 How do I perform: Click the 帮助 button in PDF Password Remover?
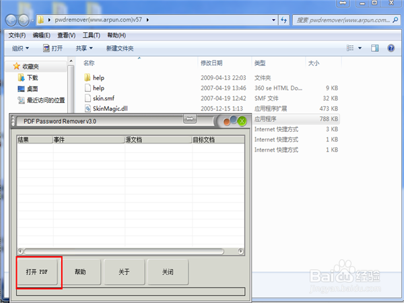(81, 272)
